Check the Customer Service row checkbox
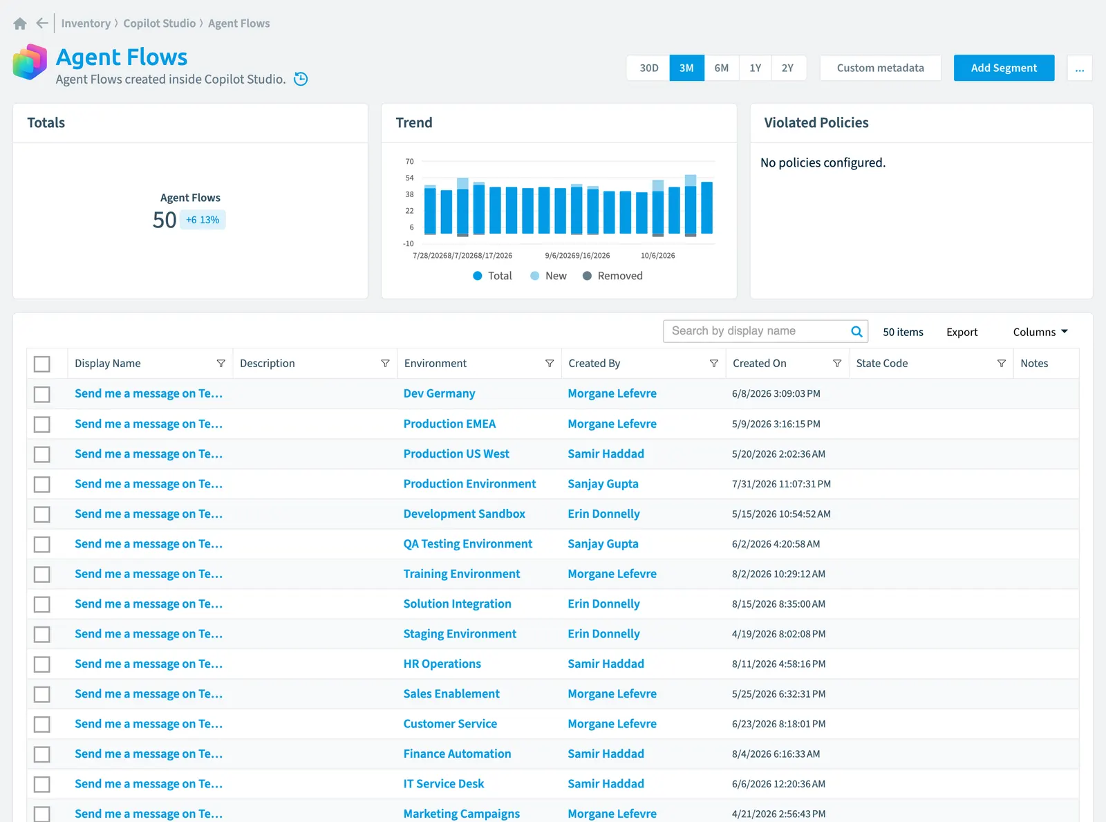 pos(42,725)
